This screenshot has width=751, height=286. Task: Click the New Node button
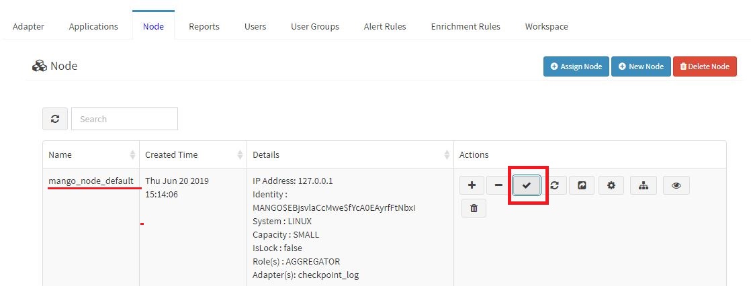tap(641, 66)
